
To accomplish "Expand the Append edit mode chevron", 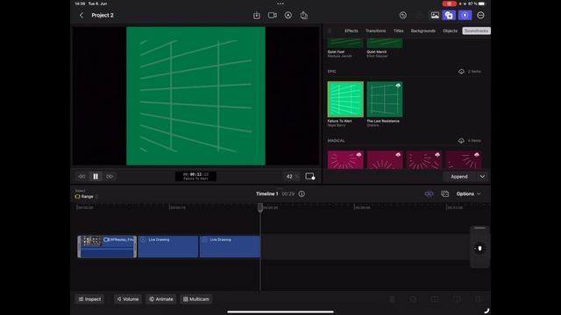I will (482, 177).
